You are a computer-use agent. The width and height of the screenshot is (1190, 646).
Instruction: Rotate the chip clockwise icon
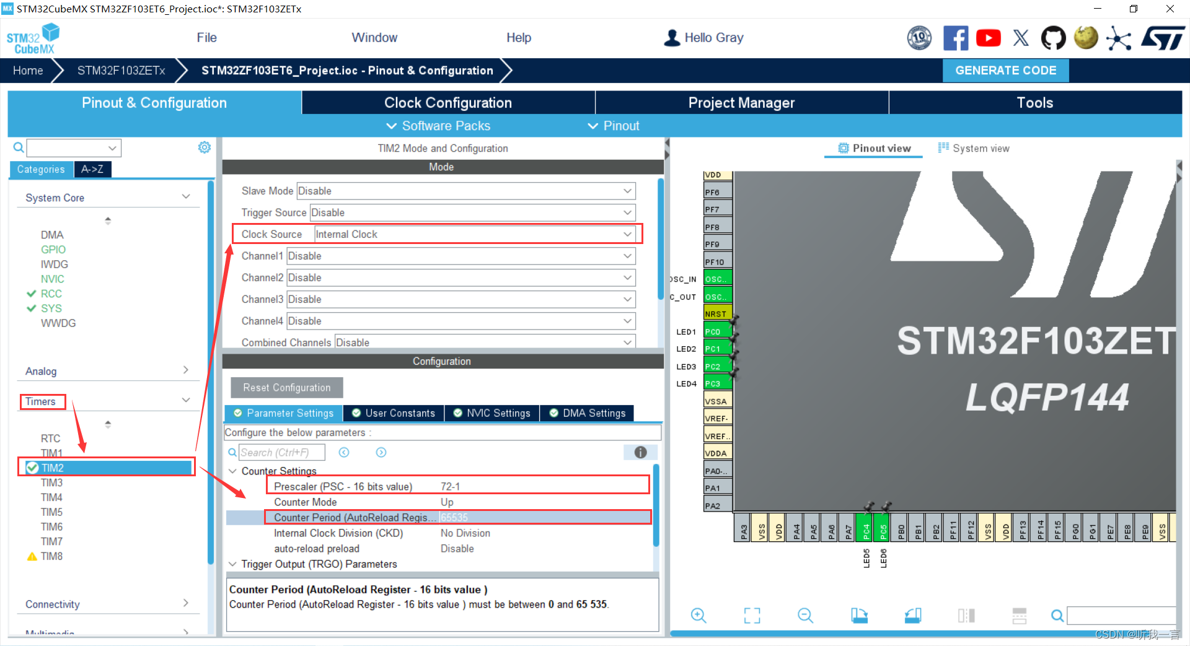pyautogui.click(x=859, y=615)
